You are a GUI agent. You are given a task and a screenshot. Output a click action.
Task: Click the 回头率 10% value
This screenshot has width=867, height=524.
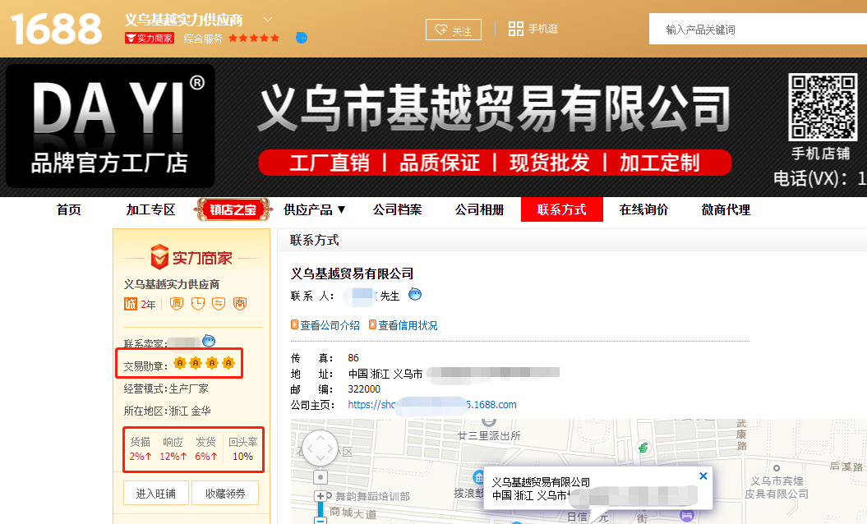pyautogui.click(x=242, y=448)
